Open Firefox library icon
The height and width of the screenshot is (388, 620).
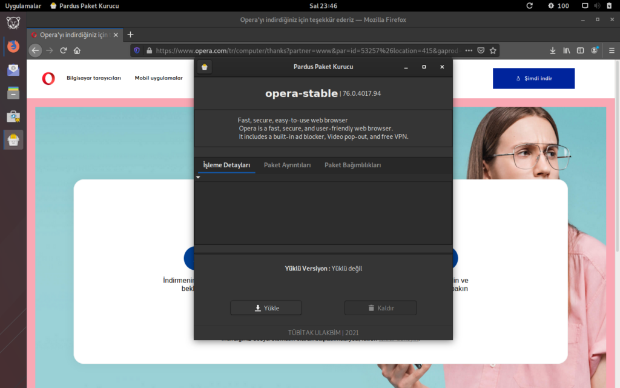click(567, 51)
